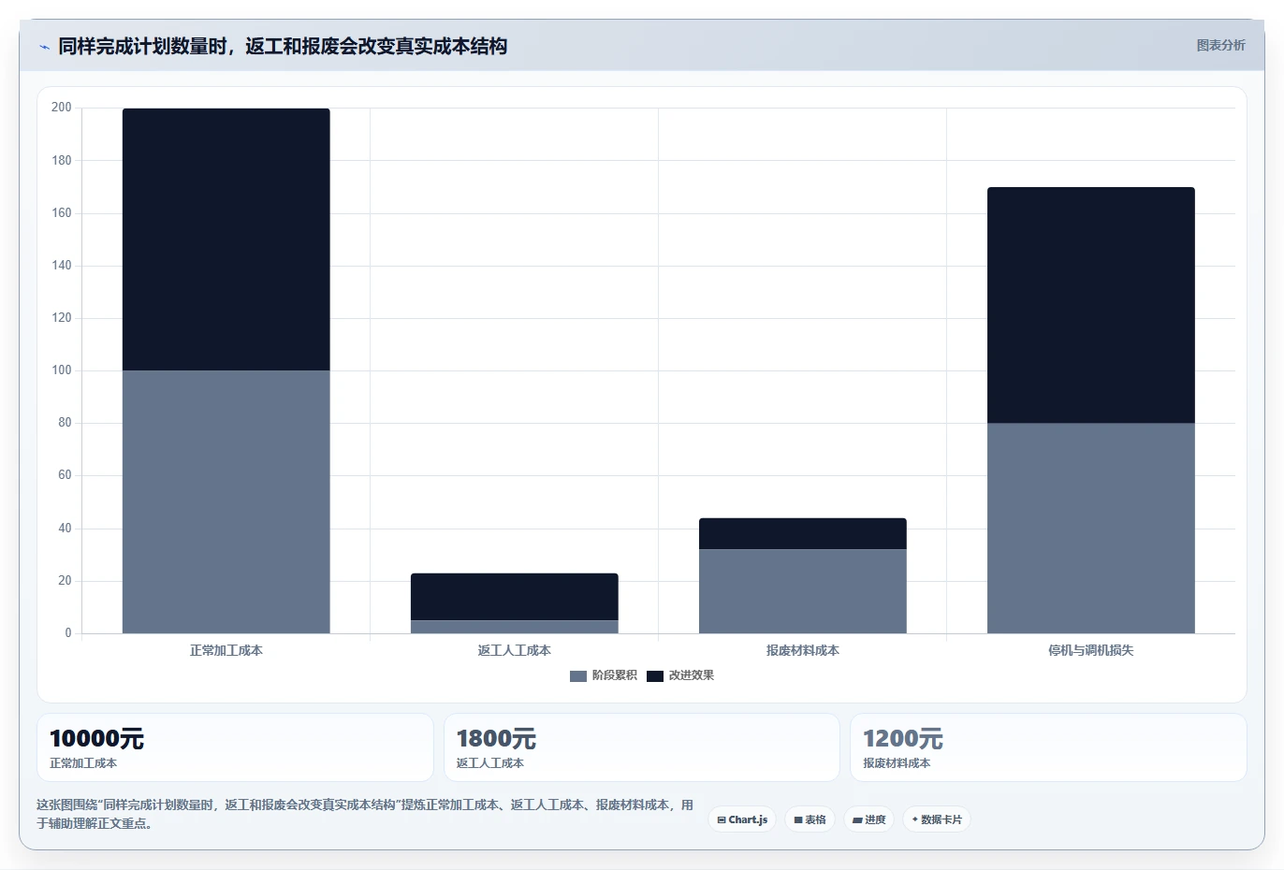Click the y-axis value 100
Image resolution: width=1284 pixels, height=870 pixels.
(x=62, y=370)
